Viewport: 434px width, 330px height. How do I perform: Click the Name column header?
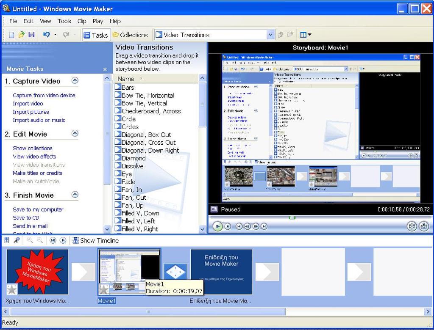155,79
